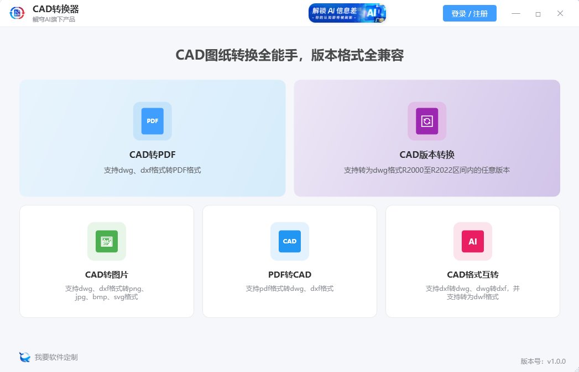Screen dimensions: 579x372
Task: Open the CAD转图片 conversion card
Action: tap(106, 261)
